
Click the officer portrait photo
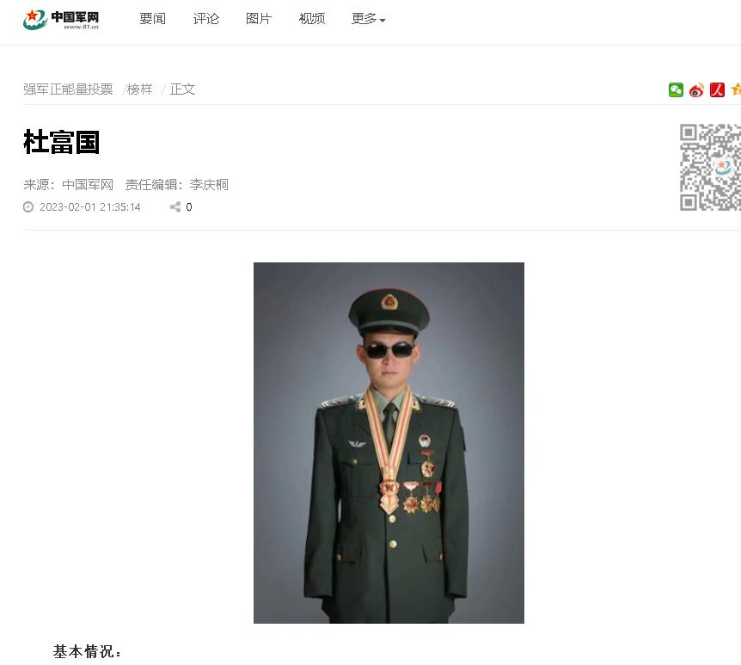click(x=389, y=443)
